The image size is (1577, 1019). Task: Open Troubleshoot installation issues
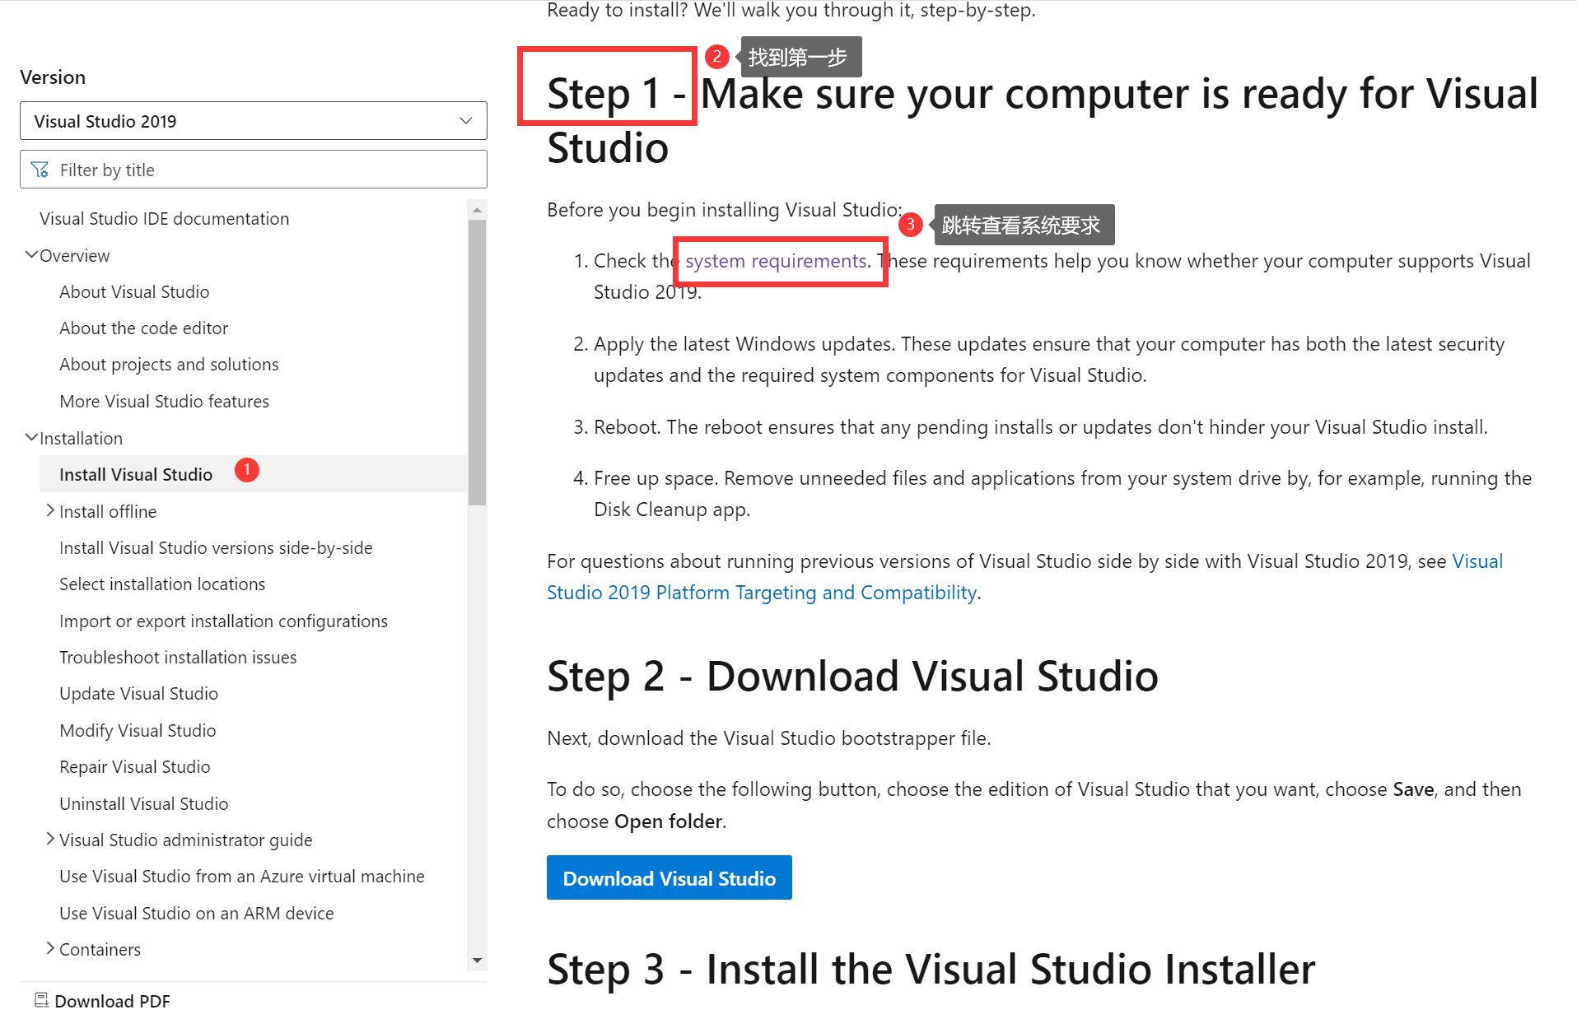click(x=178, y=658)
